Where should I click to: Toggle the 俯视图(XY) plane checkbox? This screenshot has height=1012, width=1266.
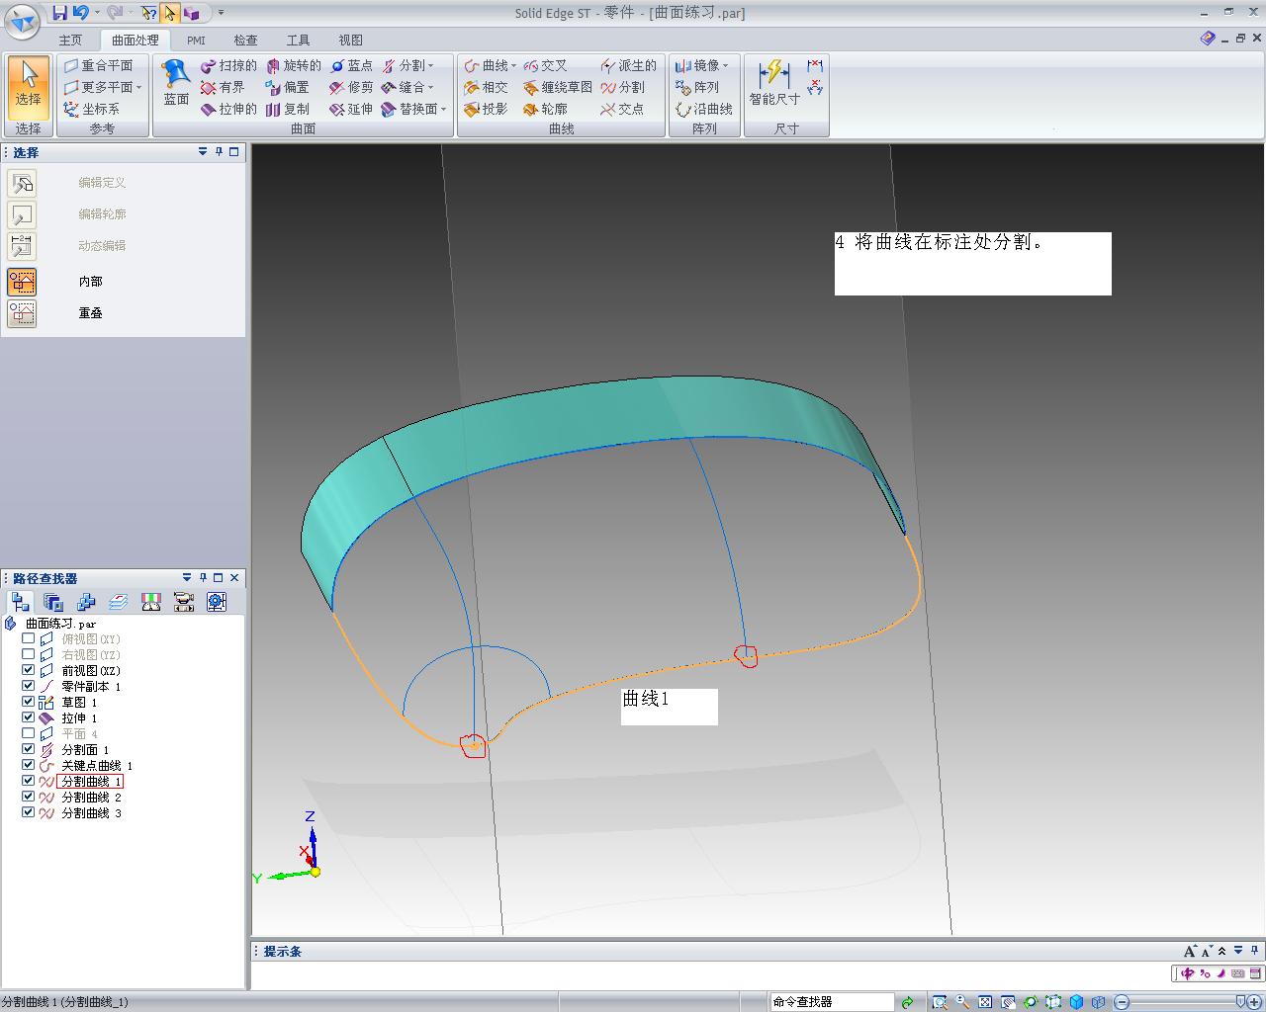click(x=28, y=638)
